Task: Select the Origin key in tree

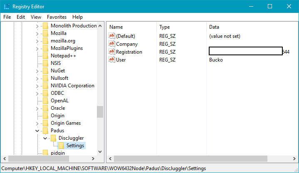Action: pyautogui.click(x=57, y=116)
